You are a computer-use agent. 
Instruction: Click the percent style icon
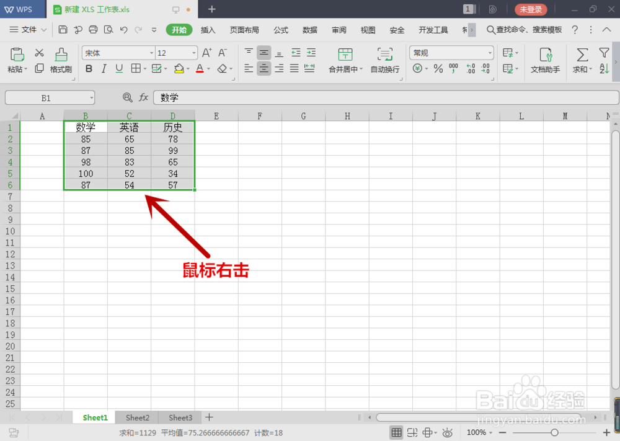(x=438, y=69)
